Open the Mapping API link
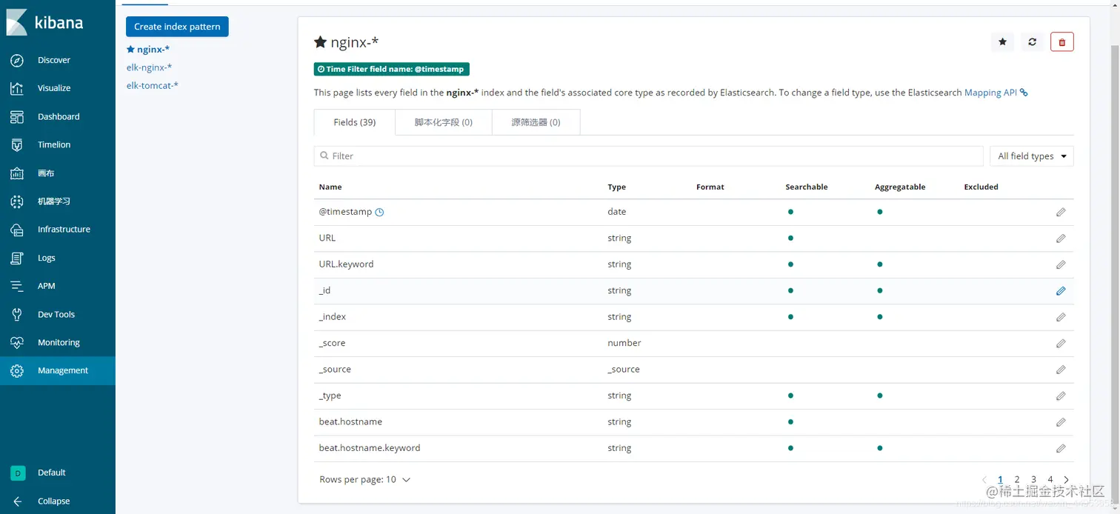This screenshot has width=1120, height=514. [x=990, y=93]
